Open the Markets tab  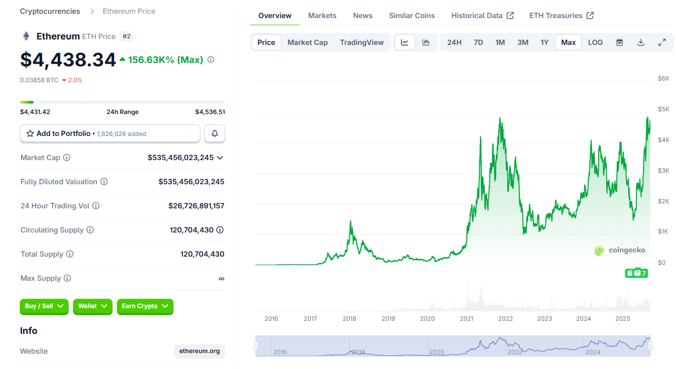(322, 15)
